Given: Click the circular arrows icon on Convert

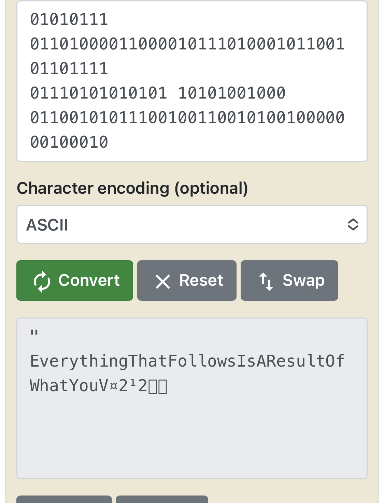Looking at the screenshot, I should (42, 281).
